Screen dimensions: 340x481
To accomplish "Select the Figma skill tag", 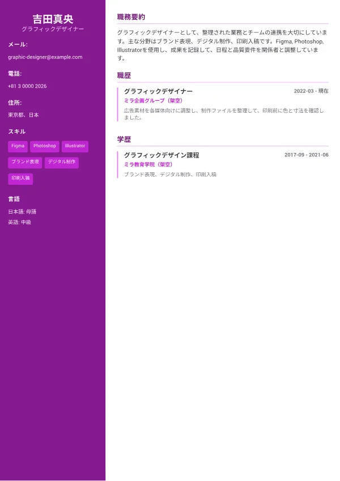I will pyautogui.click(x=18, y=146).
